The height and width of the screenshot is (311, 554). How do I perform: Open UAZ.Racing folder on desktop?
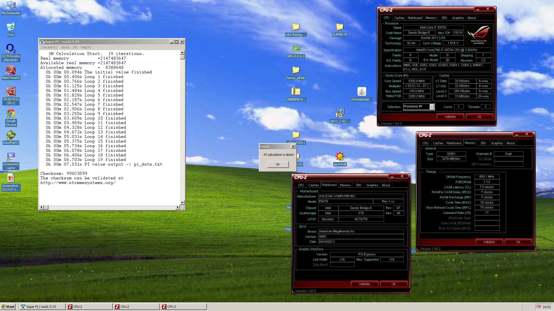tap(296, 29)
